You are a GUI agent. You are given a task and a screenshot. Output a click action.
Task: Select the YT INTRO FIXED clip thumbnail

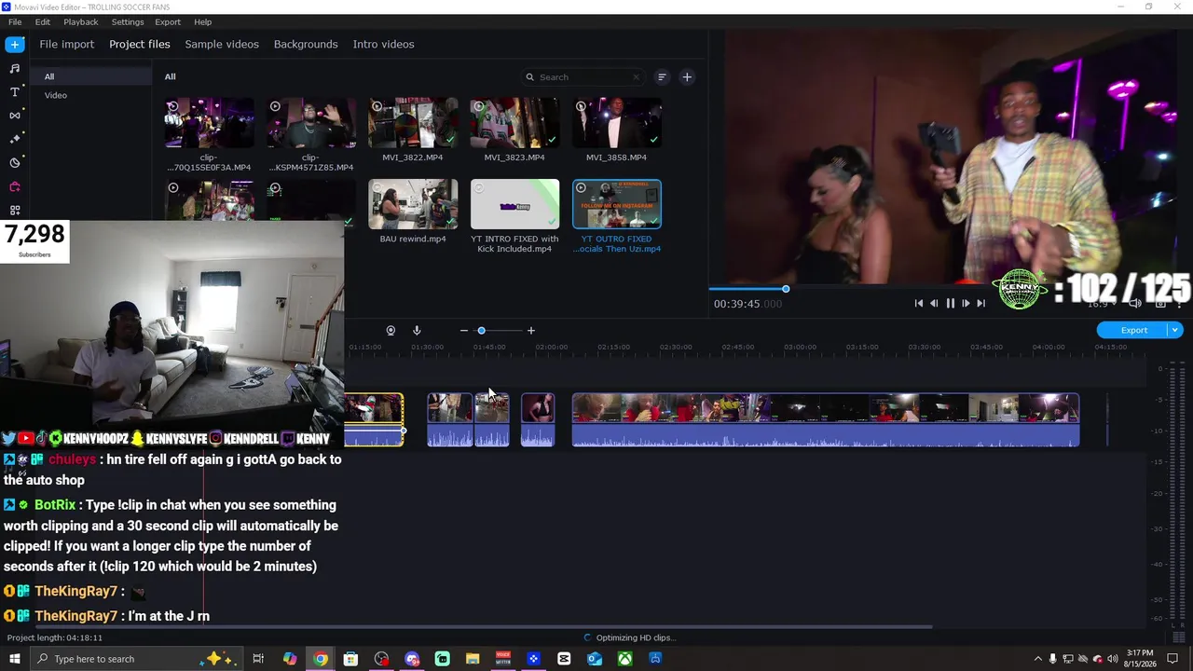tap(514, 204)
